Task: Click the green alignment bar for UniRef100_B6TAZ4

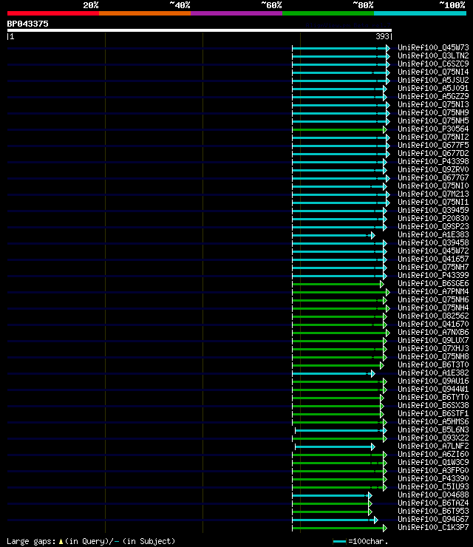Action: [x=332, y=503]
